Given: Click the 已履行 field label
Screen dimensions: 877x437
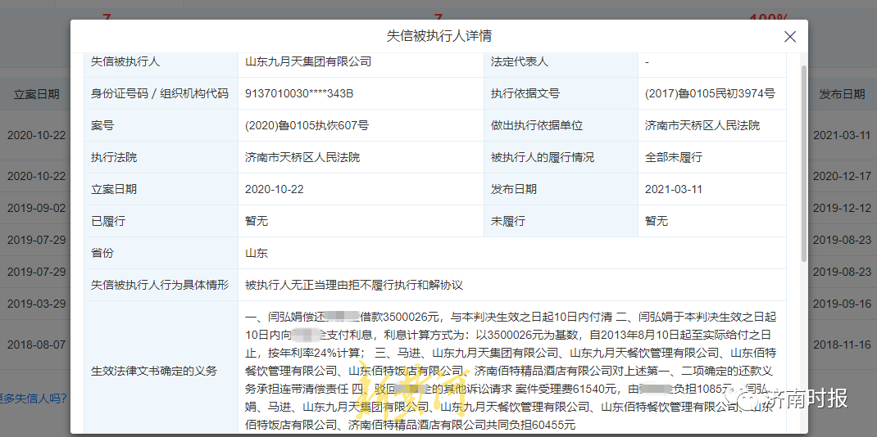Looking at the screenshot, I should click(108, 222).
